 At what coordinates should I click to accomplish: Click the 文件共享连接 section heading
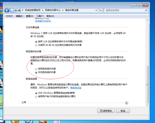33,28
